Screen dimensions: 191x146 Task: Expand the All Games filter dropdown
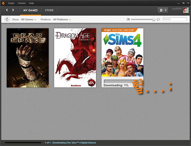pyautogui.click(x=29, y=19)
